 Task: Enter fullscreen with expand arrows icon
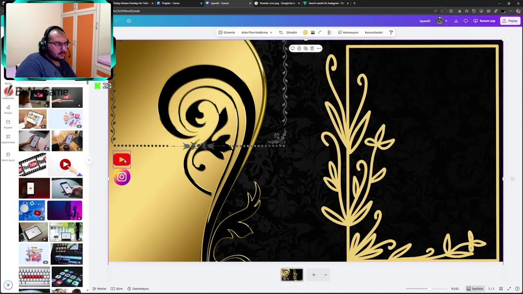[509, 289]
